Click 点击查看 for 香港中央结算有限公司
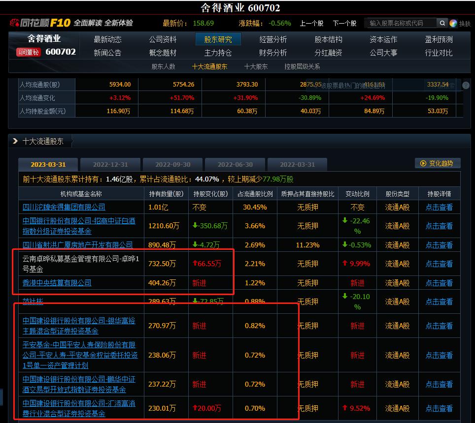The image size is (475, 423). pos(440,283)
